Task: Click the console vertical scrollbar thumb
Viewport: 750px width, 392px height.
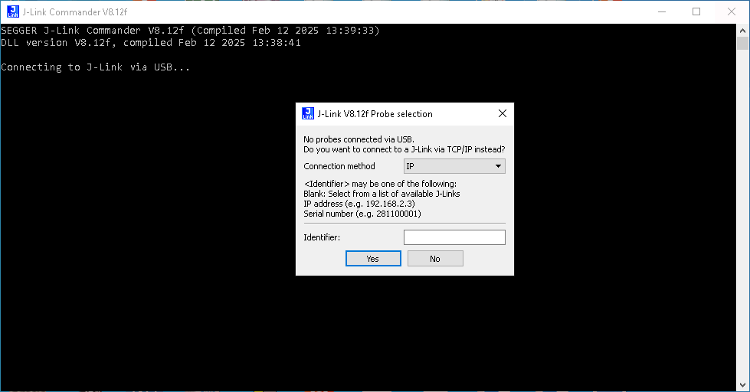Action: (742, 44)
